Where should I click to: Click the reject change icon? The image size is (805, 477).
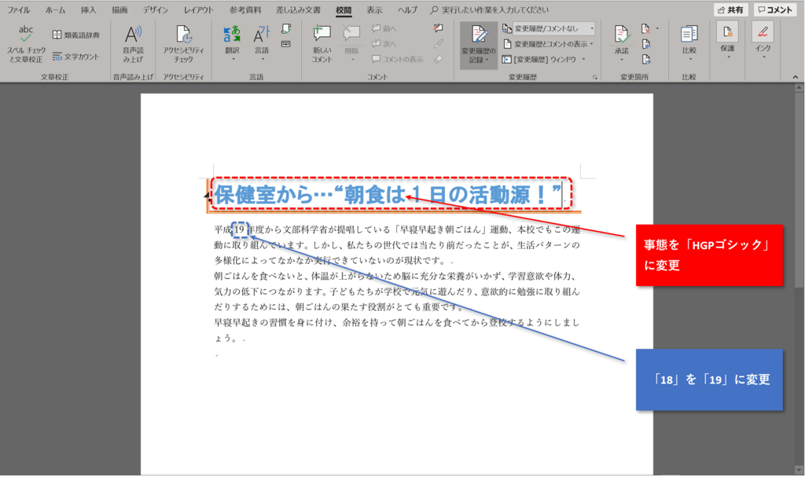[646, 29]
